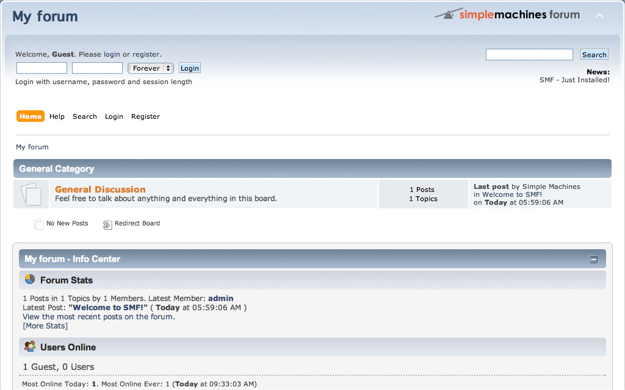Click the No New Posts legend icon
This screenshot has height=390, width=625.
coord(37,223)
